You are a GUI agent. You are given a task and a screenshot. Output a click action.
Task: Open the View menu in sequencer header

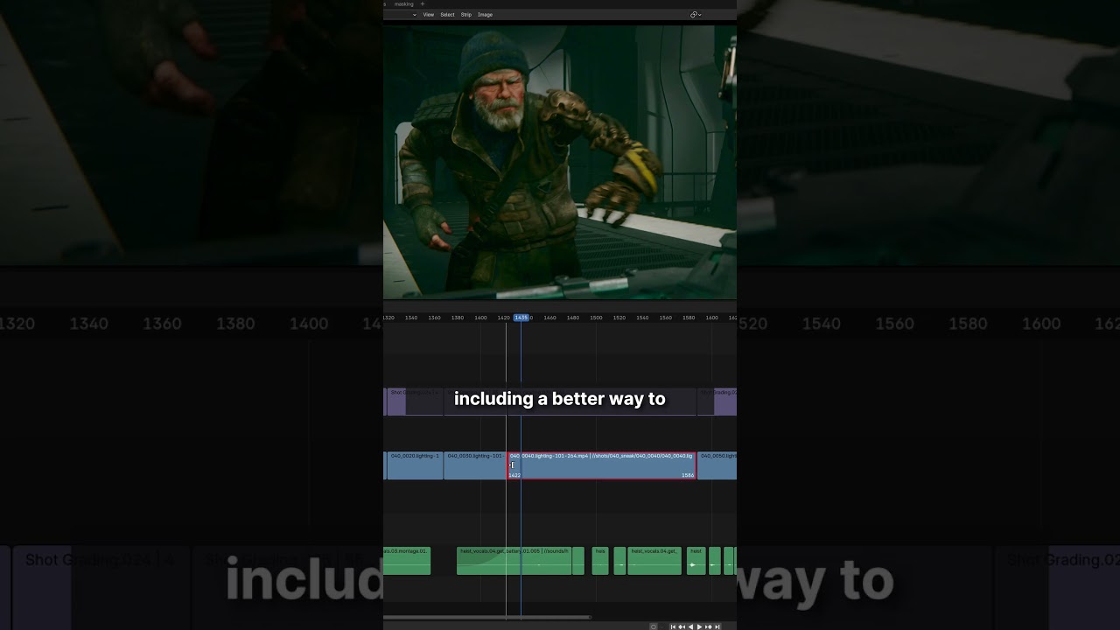pyautogui.click(x=429, y=15)
